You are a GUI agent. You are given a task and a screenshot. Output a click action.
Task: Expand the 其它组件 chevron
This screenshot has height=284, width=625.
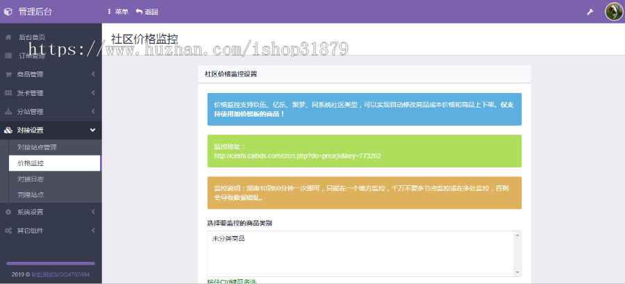pos(93,231)
